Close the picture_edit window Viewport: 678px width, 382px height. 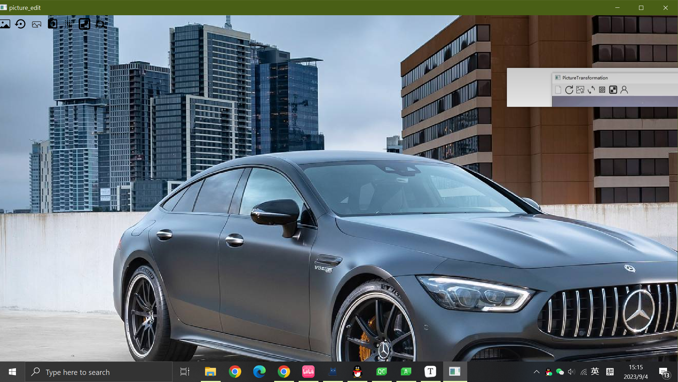pos(666,7)
